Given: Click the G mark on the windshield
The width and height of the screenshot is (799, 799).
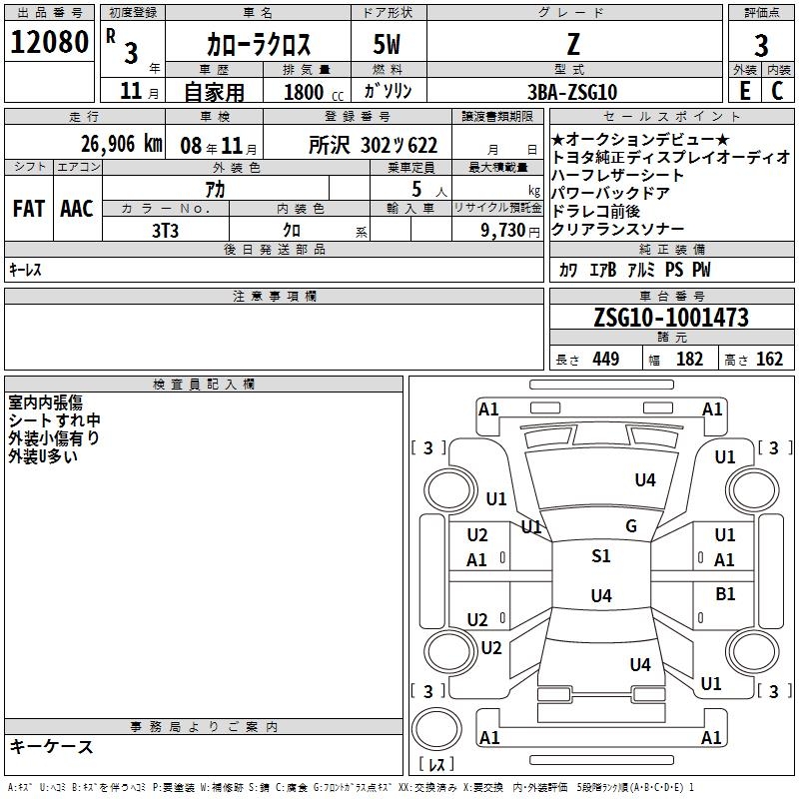Looking at the screenshot, I should click(631, 526).
